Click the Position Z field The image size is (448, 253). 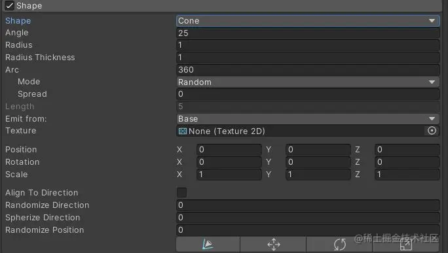[x=407, y=150]
